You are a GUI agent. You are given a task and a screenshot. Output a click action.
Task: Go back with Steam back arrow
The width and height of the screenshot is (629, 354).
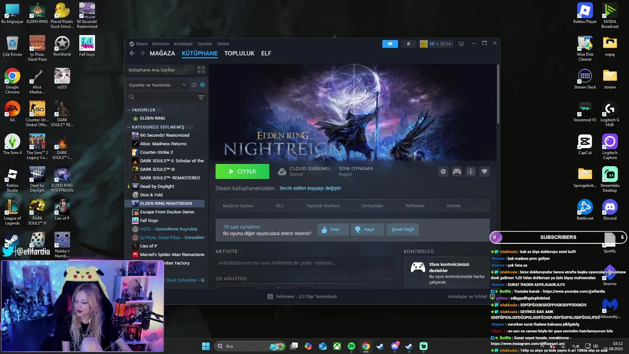point(132,53)
